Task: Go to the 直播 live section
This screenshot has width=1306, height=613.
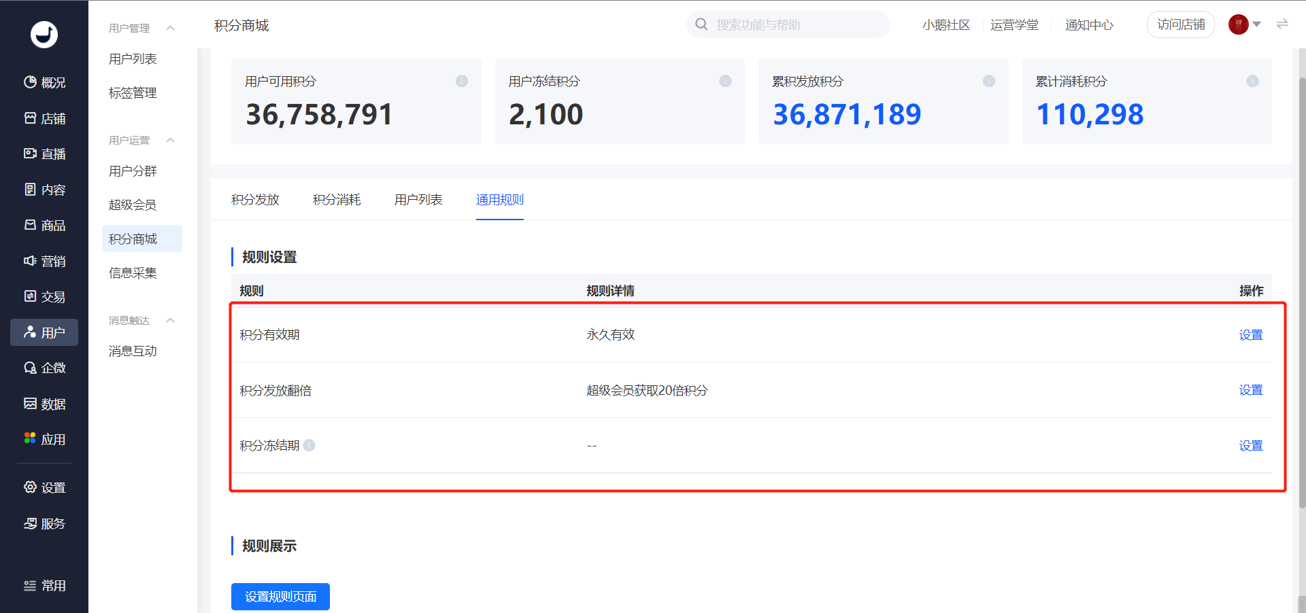Action: (x=44, y=154)
